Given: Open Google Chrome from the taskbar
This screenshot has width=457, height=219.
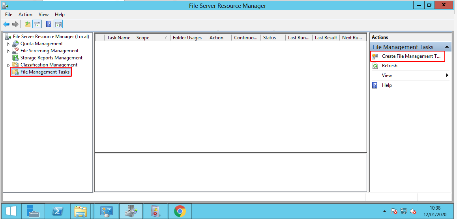Looking at the screenshot, I should (x=180, y=211).
